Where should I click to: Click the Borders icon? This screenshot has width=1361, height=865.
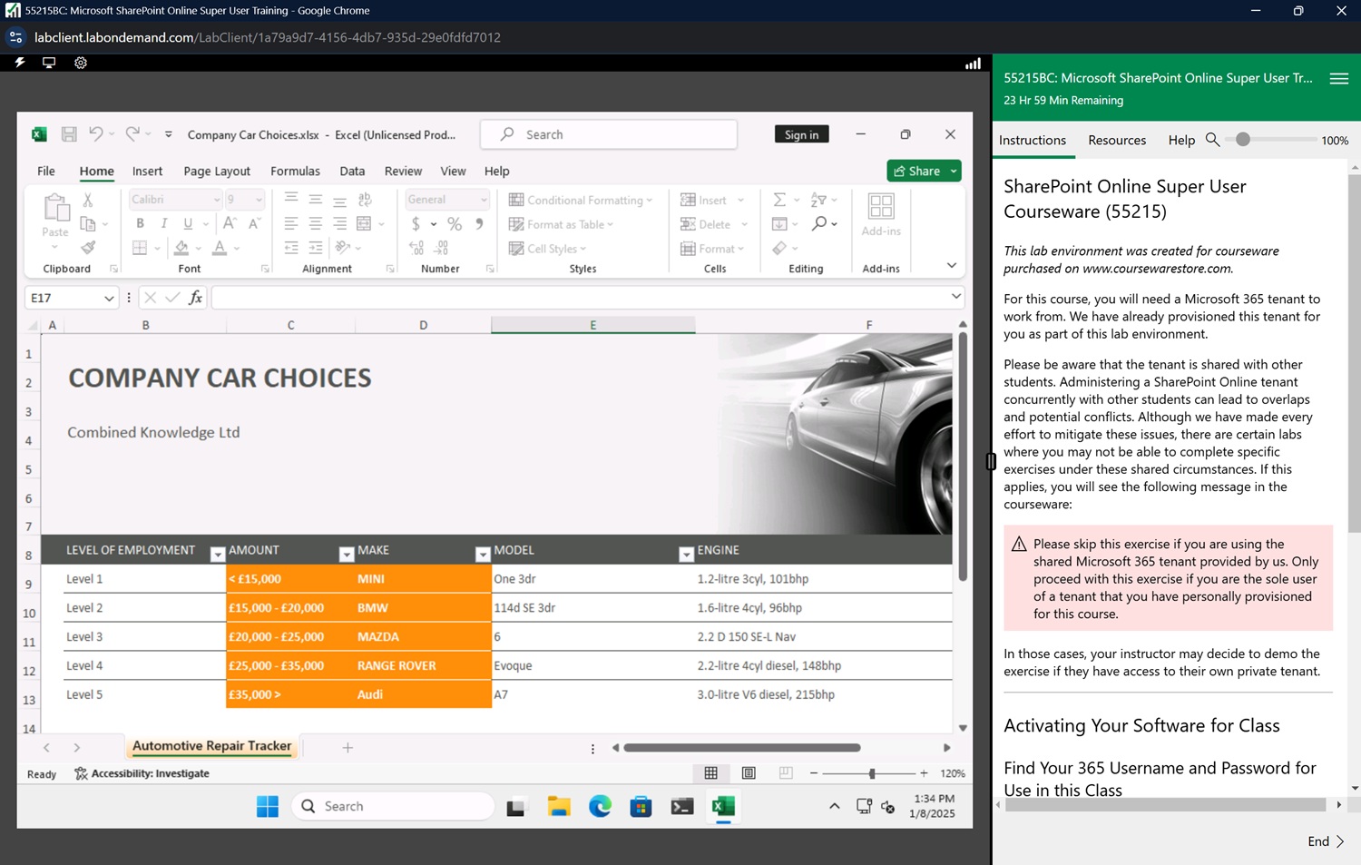point(140,248)
